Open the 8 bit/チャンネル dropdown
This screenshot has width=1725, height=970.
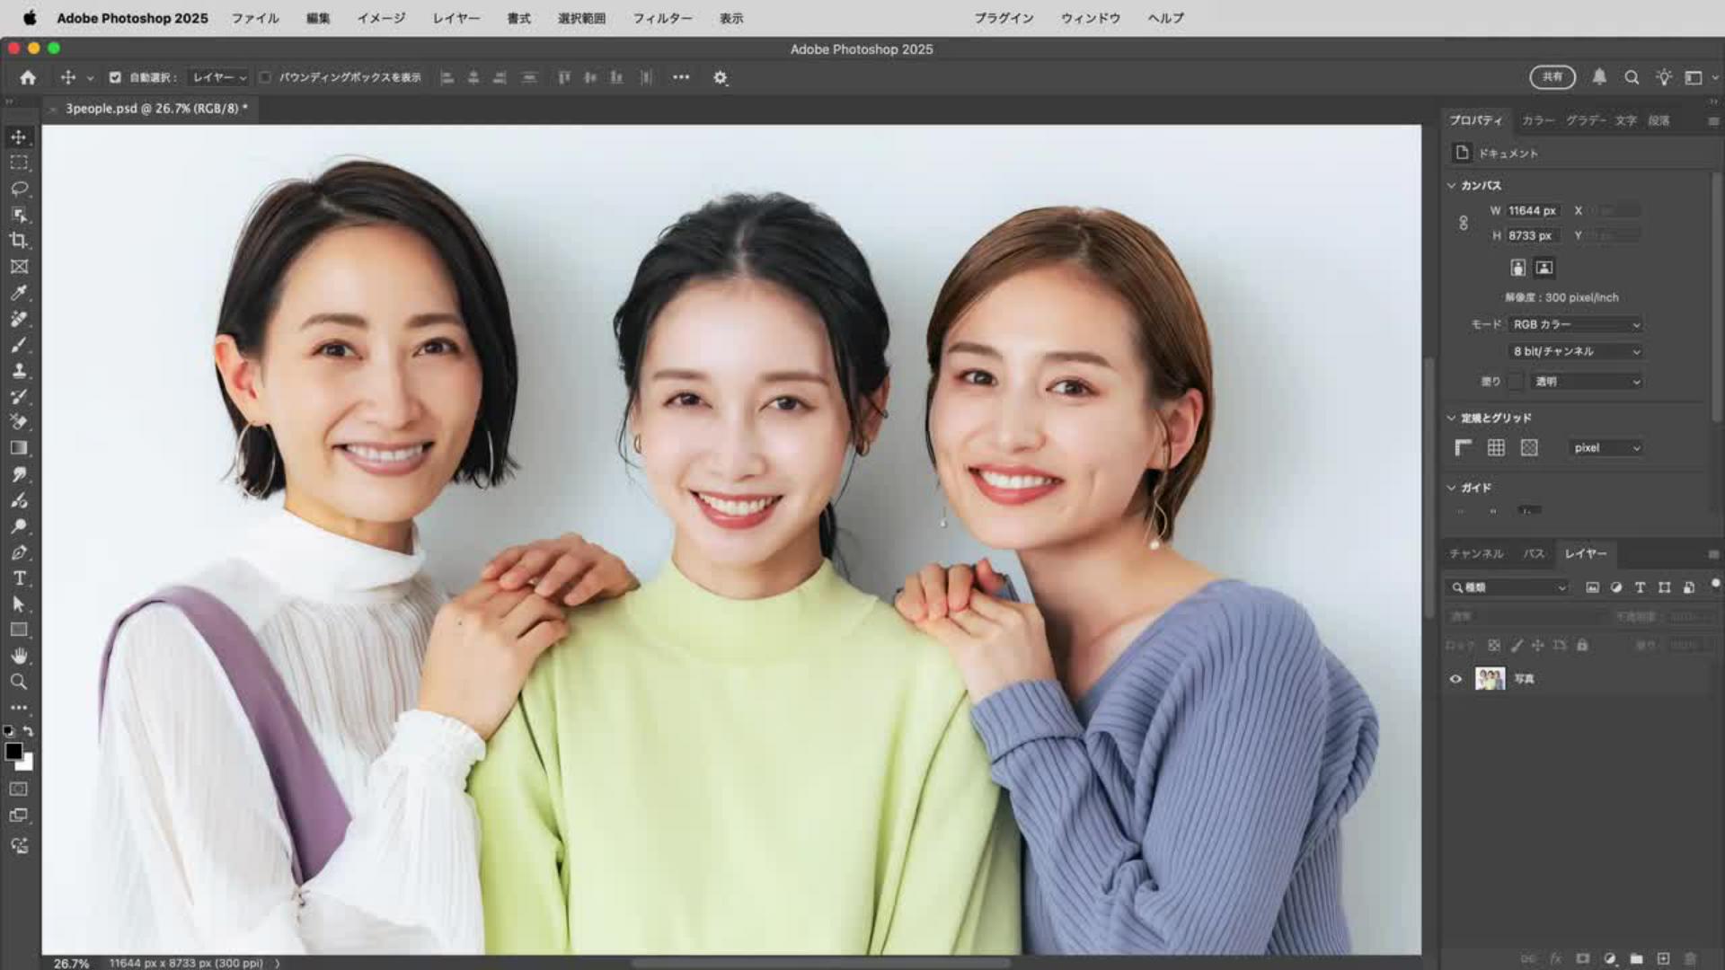(x=1576, y=351)
